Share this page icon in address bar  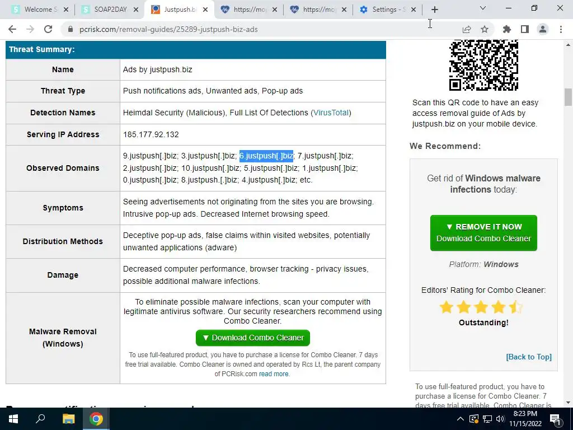466,29
